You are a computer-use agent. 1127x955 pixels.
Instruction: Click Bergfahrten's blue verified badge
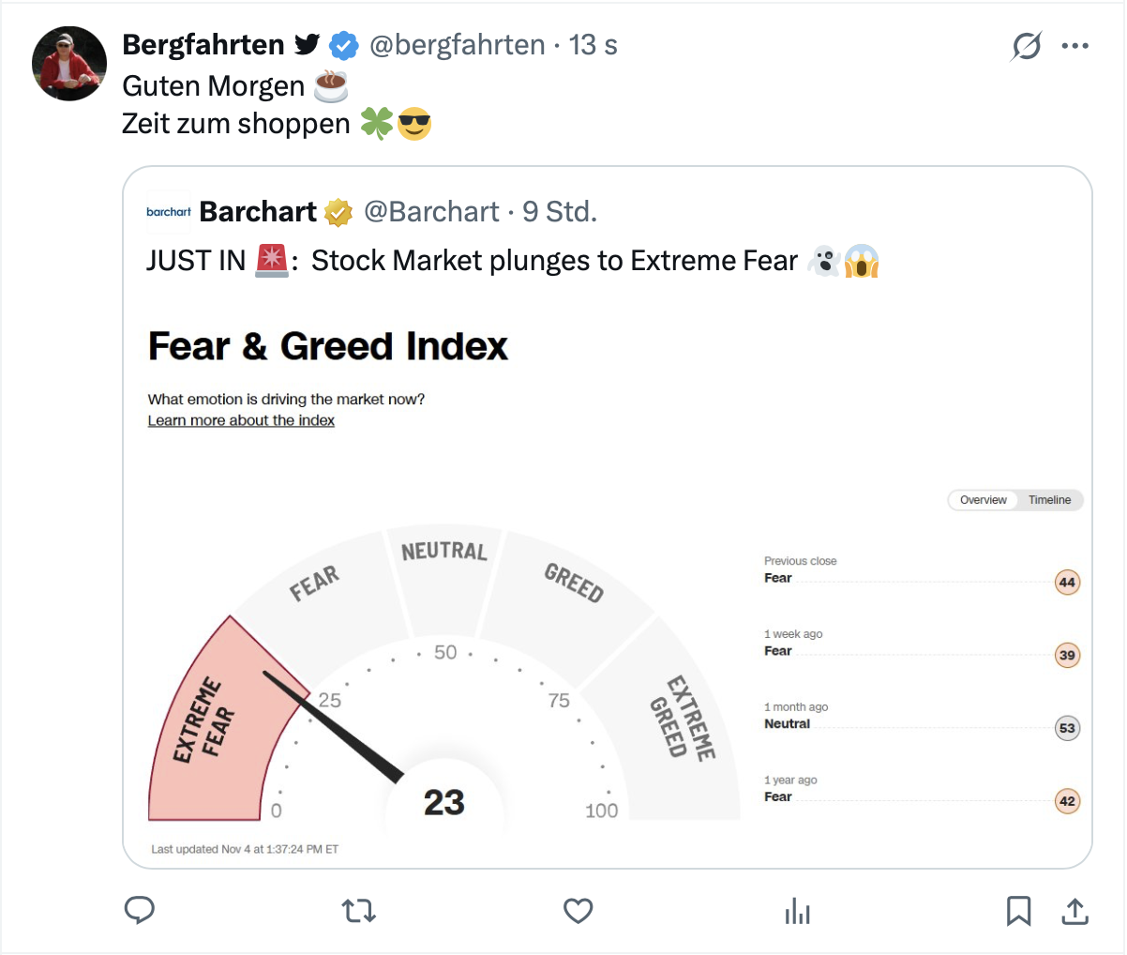click(x=344, y=45)
